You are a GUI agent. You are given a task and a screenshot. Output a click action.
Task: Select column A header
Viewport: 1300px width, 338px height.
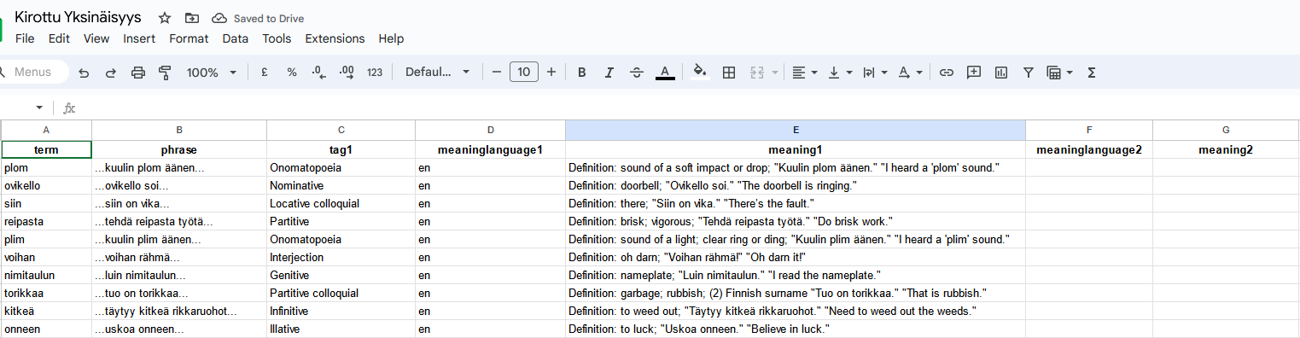click(x=46, y=130)
